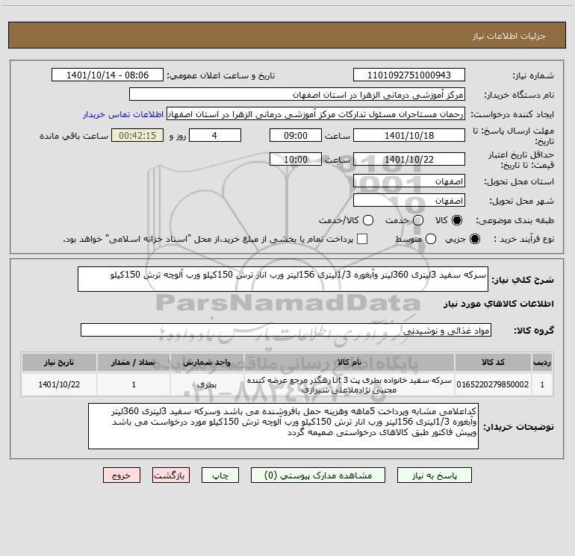
Task: Click the استان محل تحویل field اصفهان
Action: coord(409,181)
